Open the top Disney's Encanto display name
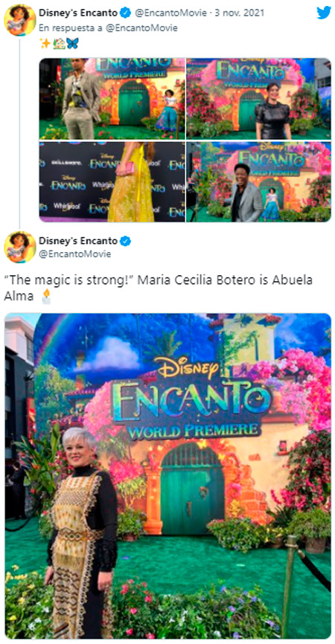Viewport: 335px width, 644px height. click(78, 13)
